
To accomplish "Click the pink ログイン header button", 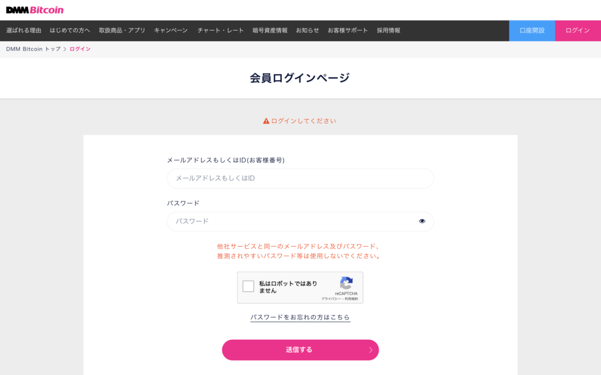I will (x=578, y=30).
